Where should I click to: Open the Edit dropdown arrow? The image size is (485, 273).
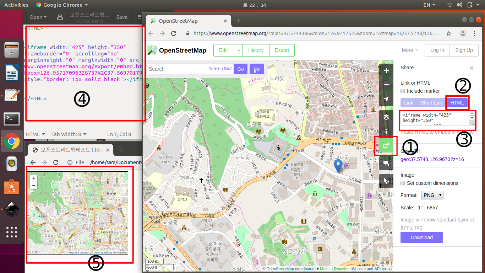239,50
